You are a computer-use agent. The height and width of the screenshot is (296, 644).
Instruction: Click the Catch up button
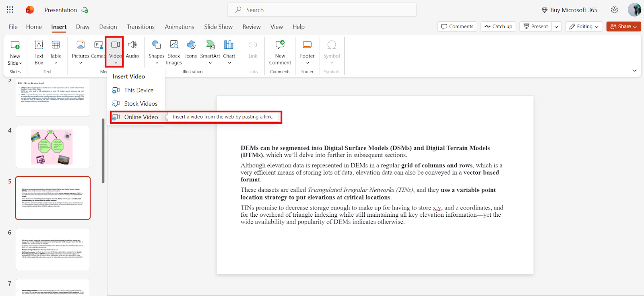pos(498,27)
